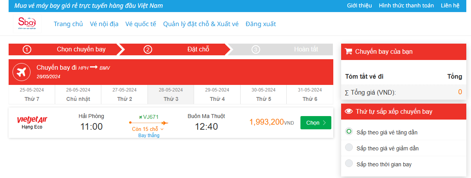This screenshot has height=178, width=471.
Task: Open the Hình thức thanh toán link
Action: (406, 6)
